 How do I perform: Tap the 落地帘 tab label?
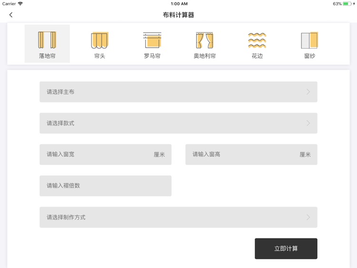tap(47, 56)
